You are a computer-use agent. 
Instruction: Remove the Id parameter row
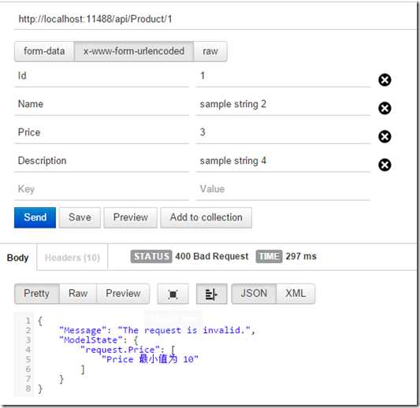coord(385,80)
